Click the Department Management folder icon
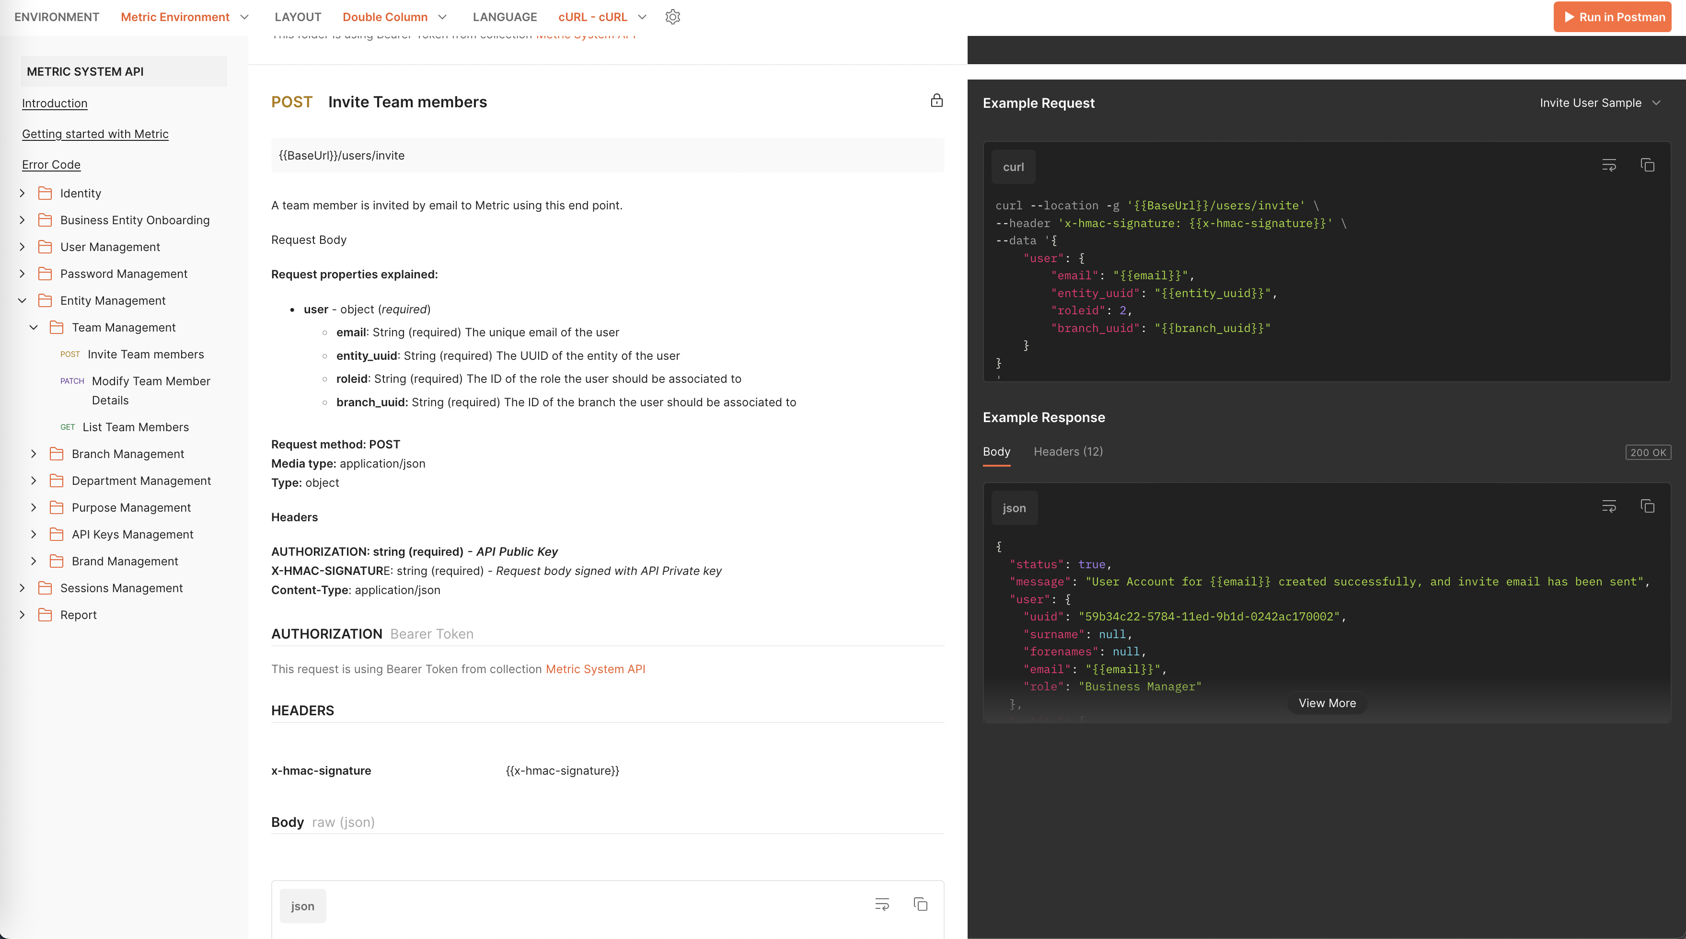The width and height of the screenshot is (1686, 939). coord(57,481)
